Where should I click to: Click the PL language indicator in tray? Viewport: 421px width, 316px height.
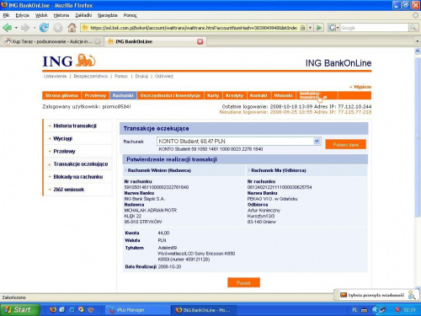tap(354, 310)
